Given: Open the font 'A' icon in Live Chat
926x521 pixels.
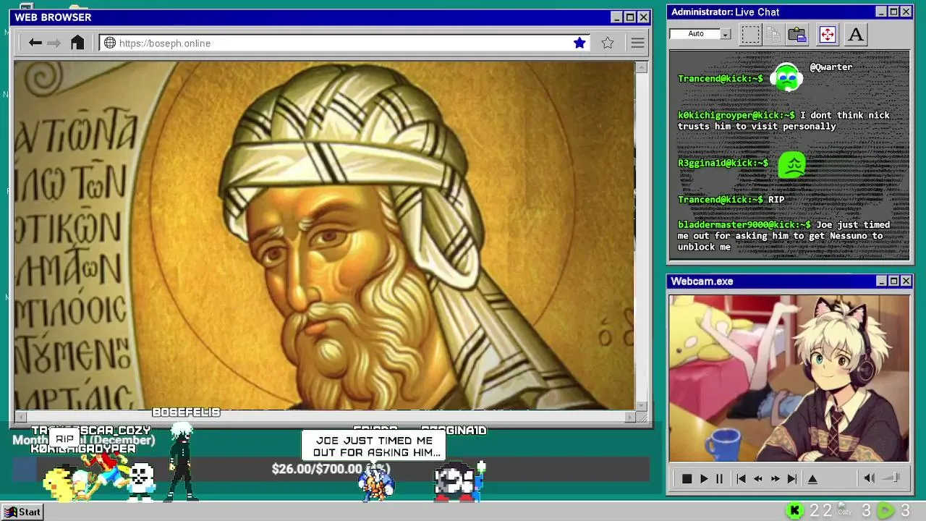Looking at the screenshot, I should tap(856, 34).
